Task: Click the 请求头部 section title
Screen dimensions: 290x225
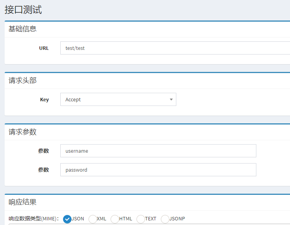Action: click(22, 80)
